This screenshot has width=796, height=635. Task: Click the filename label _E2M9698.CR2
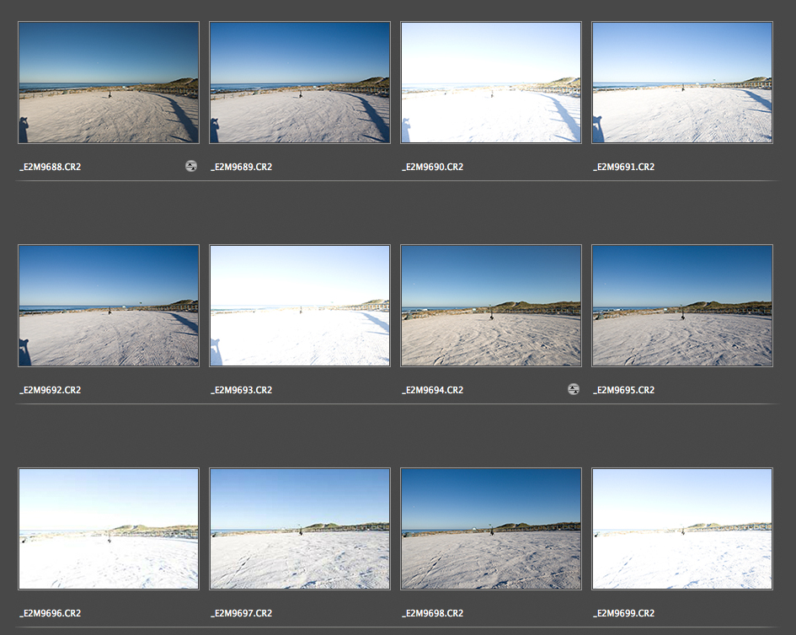click(432, 614)
